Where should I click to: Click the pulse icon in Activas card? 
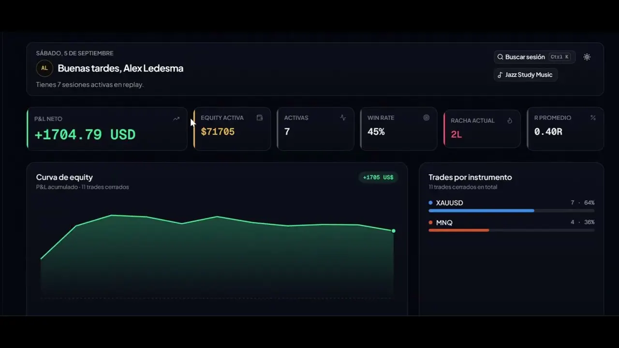coord(343,117)
